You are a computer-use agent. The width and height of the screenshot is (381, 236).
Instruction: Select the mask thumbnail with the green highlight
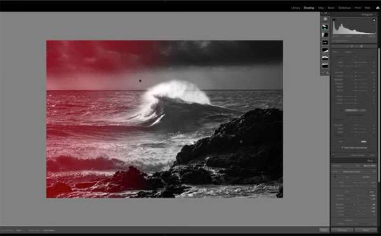point(325,27)
